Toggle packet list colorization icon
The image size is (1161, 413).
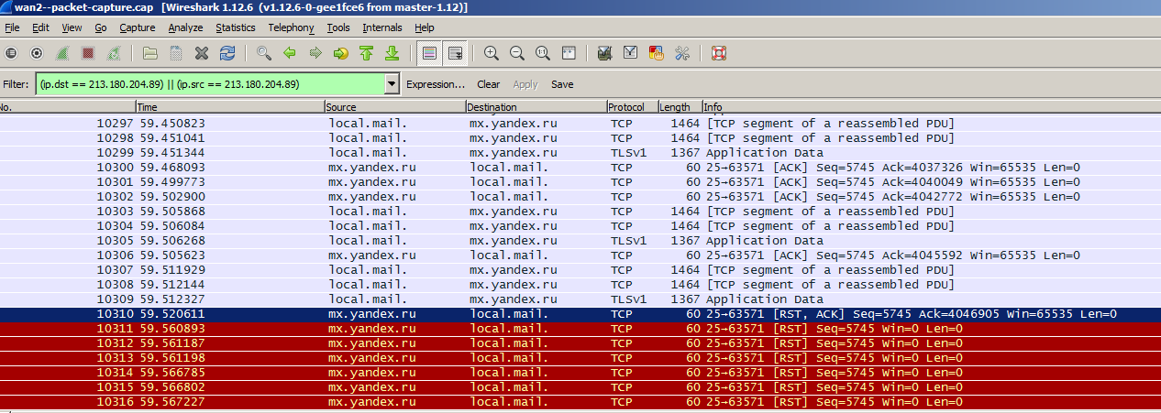tap(429, 53)
